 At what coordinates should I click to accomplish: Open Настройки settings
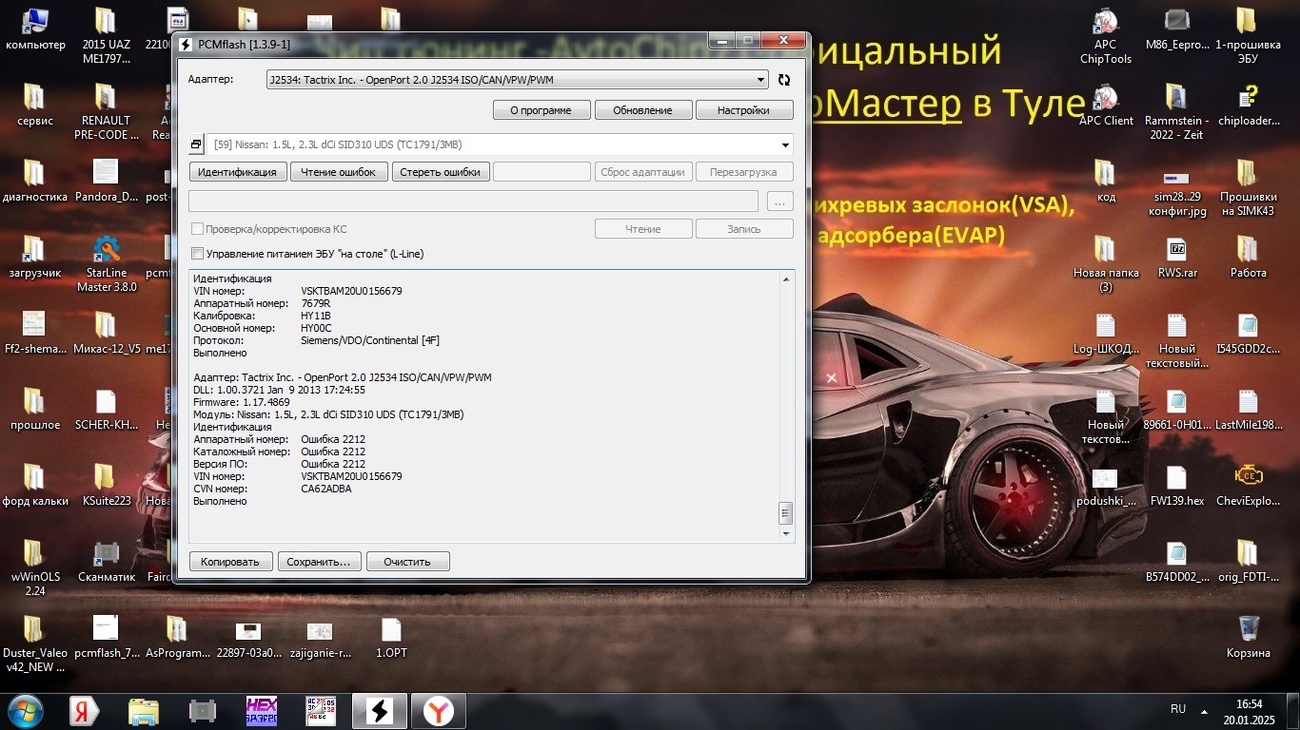click(x=743, y=110)
